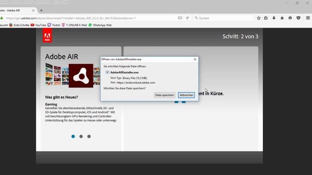Click Abbrechen to cancel download

coord(186,95)
